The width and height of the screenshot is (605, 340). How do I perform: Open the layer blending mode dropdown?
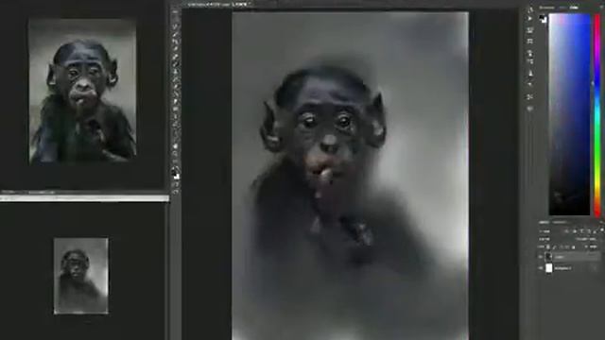pos(544,239)
